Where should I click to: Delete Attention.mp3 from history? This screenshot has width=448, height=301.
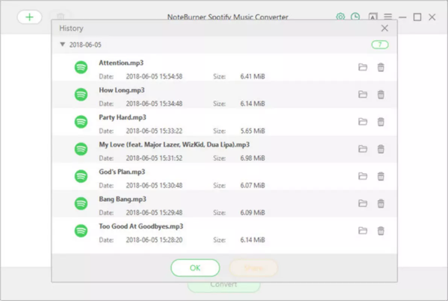pos(381,67)
